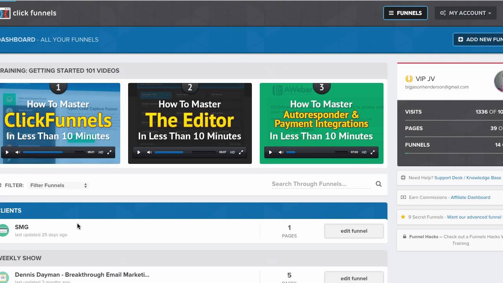This screenshot has width=503, height=283.
Task: Toggle HD on the ClickFunnels video
Action: (x=101, y=152)
